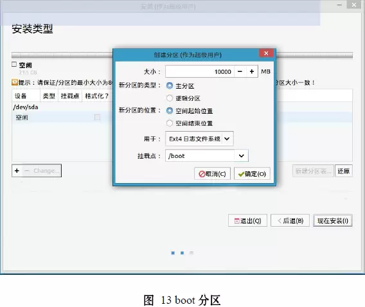Click the 类型 column header
This screenshot has width=365, height=307.
click(49, 96)
